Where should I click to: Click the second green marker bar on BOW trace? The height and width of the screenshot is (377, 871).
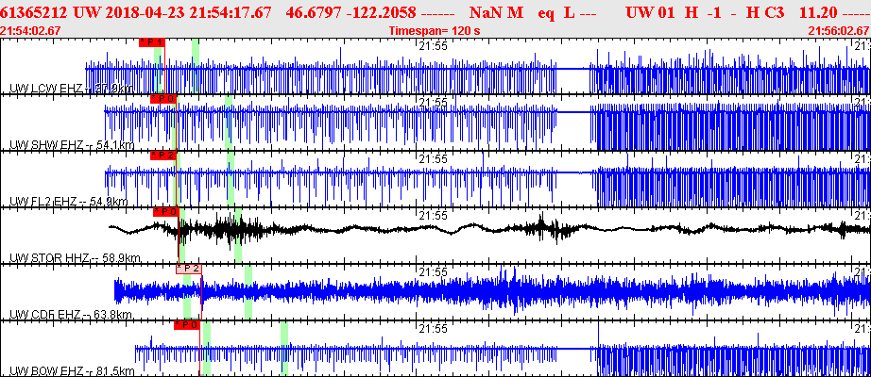pyautogui.click(x=284, y=348)
